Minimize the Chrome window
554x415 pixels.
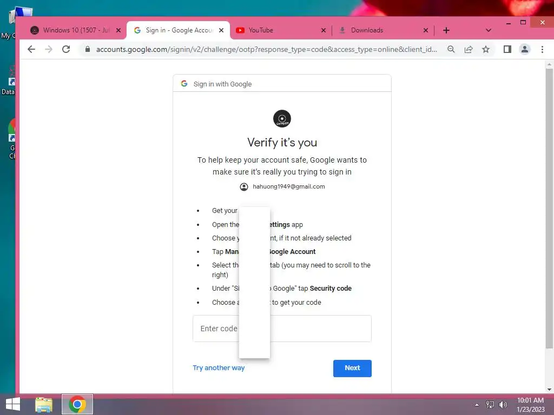tap(509, 23)
